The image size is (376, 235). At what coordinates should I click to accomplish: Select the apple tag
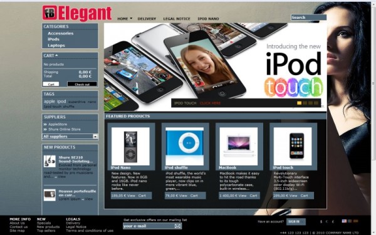pyautogui.click(x=50, y=101)
